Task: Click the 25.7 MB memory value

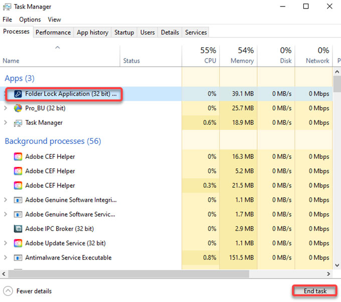Action: [x=243, y=108]
